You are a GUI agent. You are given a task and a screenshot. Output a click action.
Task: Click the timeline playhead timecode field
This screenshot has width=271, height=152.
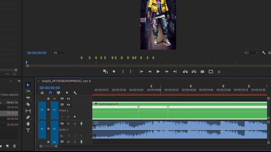point(50,88)
